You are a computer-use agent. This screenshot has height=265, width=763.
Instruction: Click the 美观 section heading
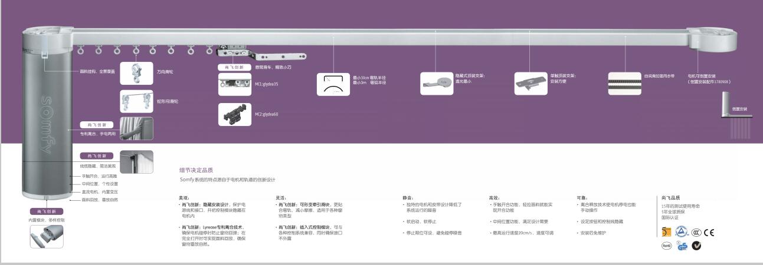point(184,198)
